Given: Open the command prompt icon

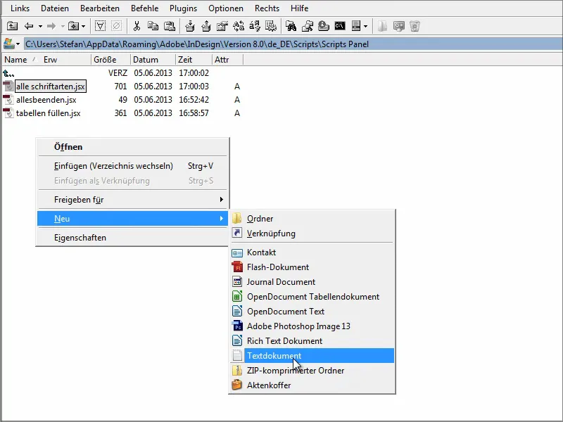Looking at the screenshot, I should coord(340,26).
